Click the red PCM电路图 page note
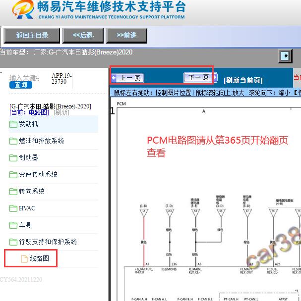The width and height of the screenshot is (301, 301). [x=217, y=147]
